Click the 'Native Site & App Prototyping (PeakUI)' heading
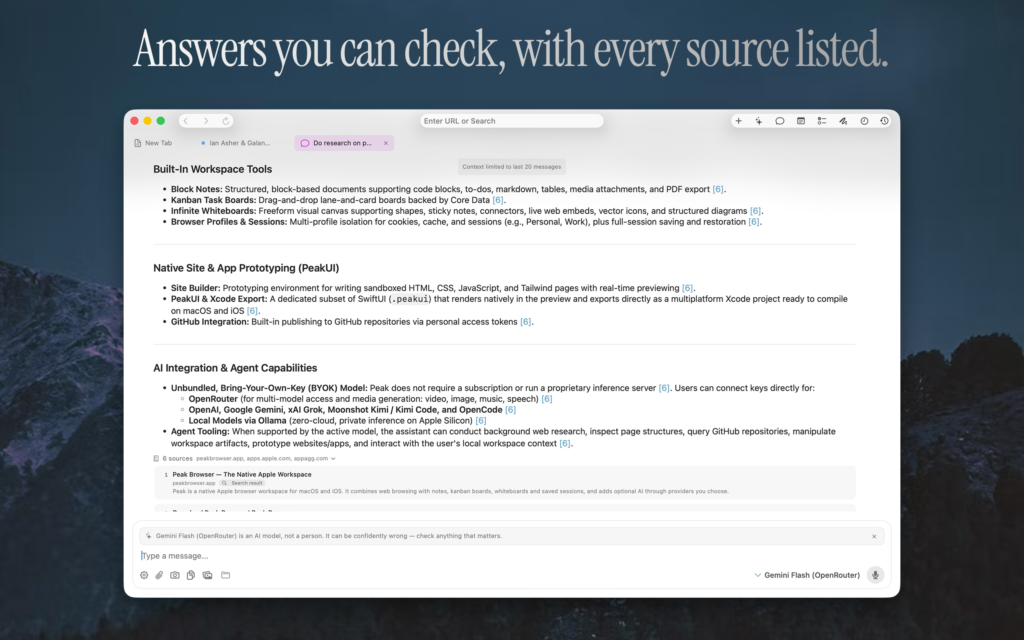This screenshot has width=1024, height=640. [x=246, y=268]
